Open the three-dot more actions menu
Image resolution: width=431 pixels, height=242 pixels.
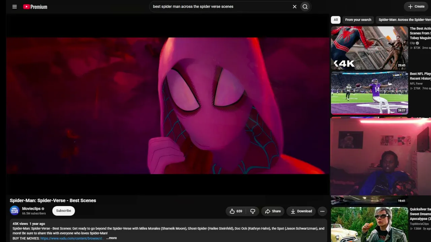click(322, 211)
